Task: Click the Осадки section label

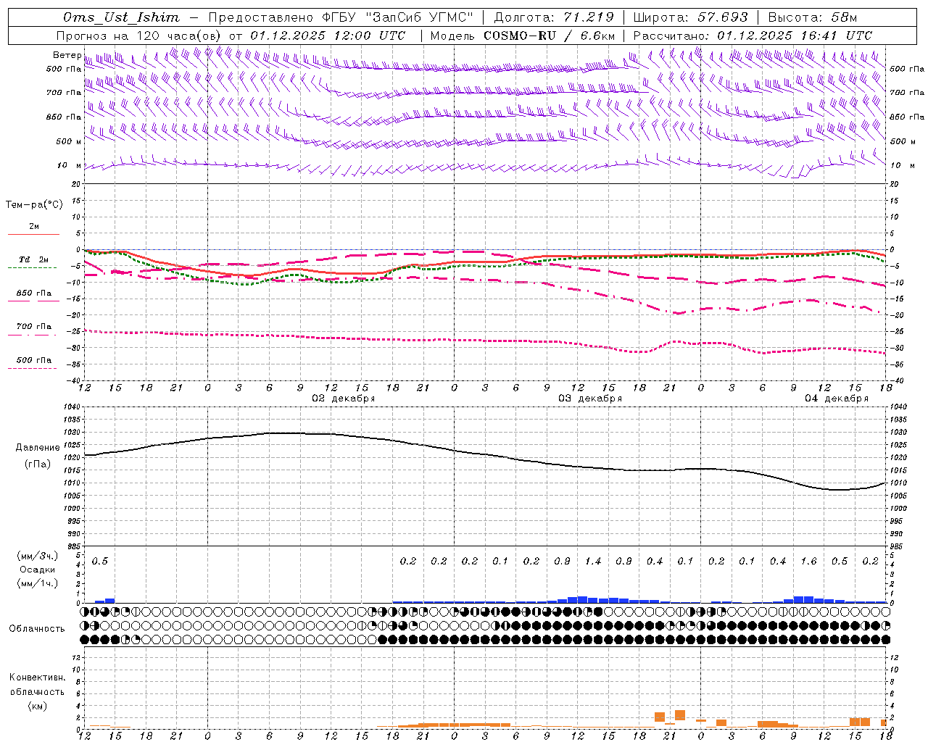Action: (37, 570)
